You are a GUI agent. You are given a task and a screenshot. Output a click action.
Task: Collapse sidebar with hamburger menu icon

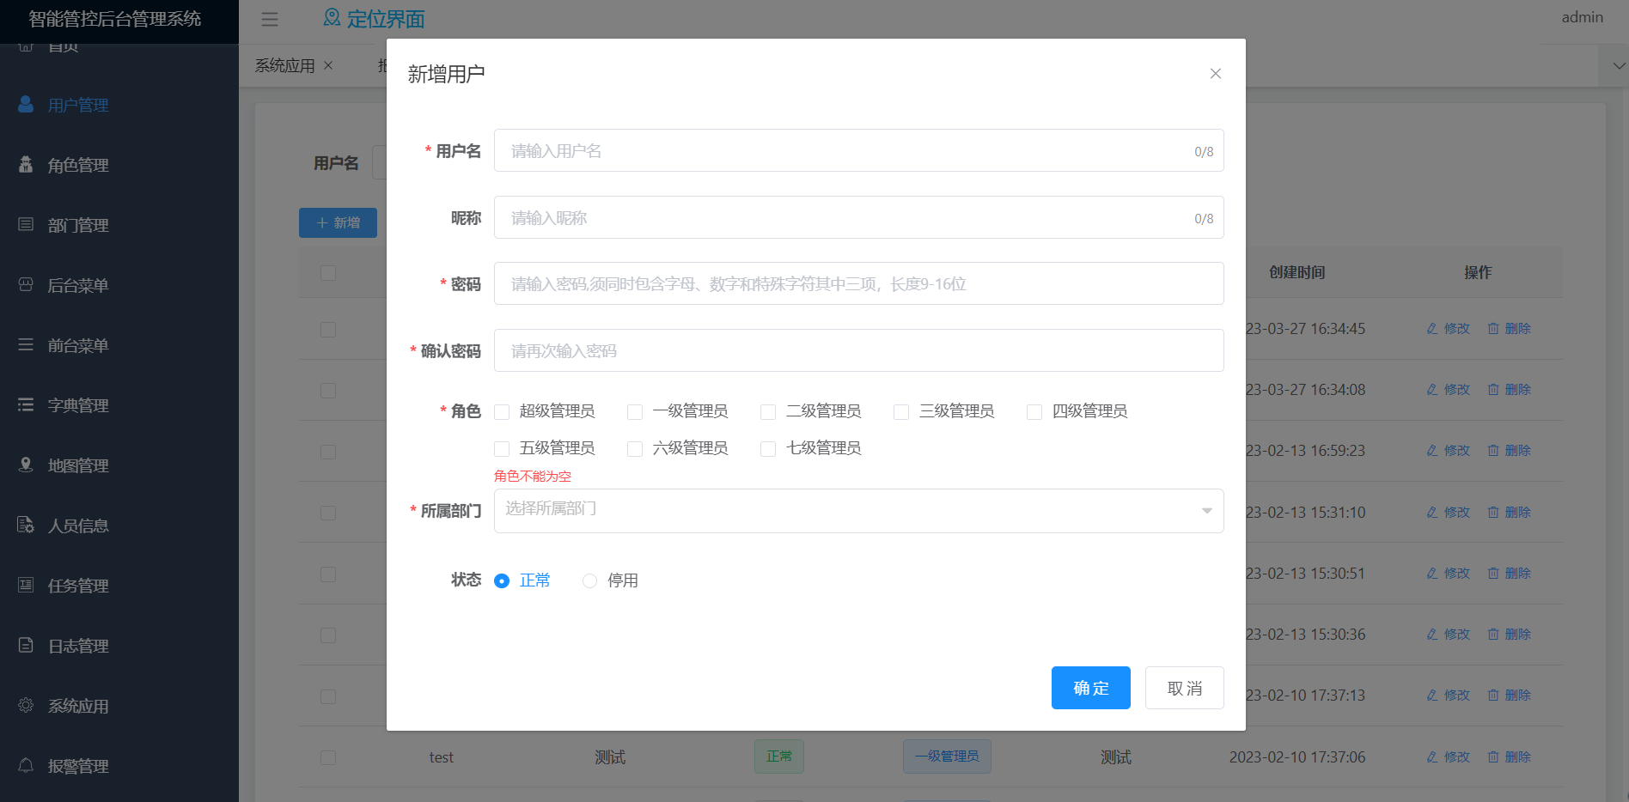coord(270,19)
